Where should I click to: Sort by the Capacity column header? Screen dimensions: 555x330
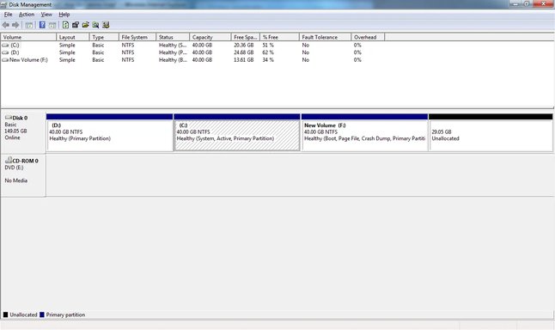pos(210,37)
